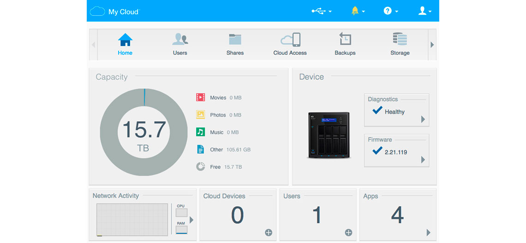Open the notifications bell icon
The height and width of the screenshot is (243, 526).
pos(355,11)
